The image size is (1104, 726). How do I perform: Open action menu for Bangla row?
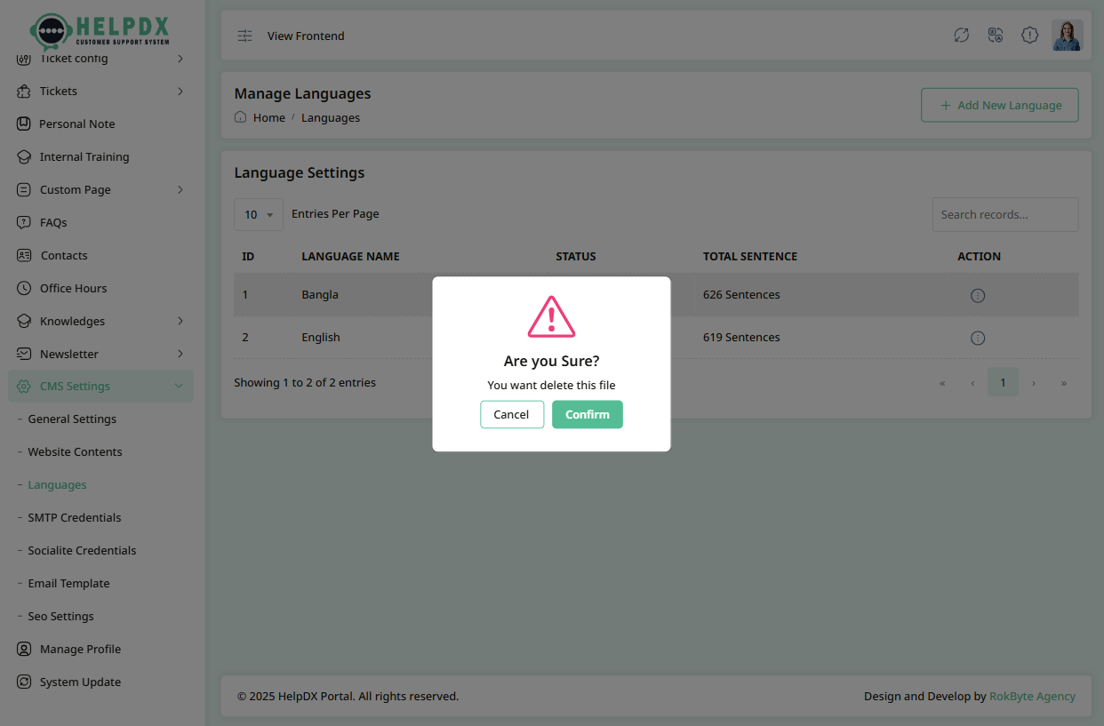(978, 295)
